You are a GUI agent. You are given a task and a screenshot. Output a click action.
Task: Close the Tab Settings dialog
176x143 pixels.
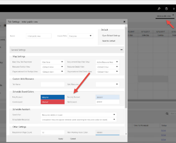click(124, 22)
